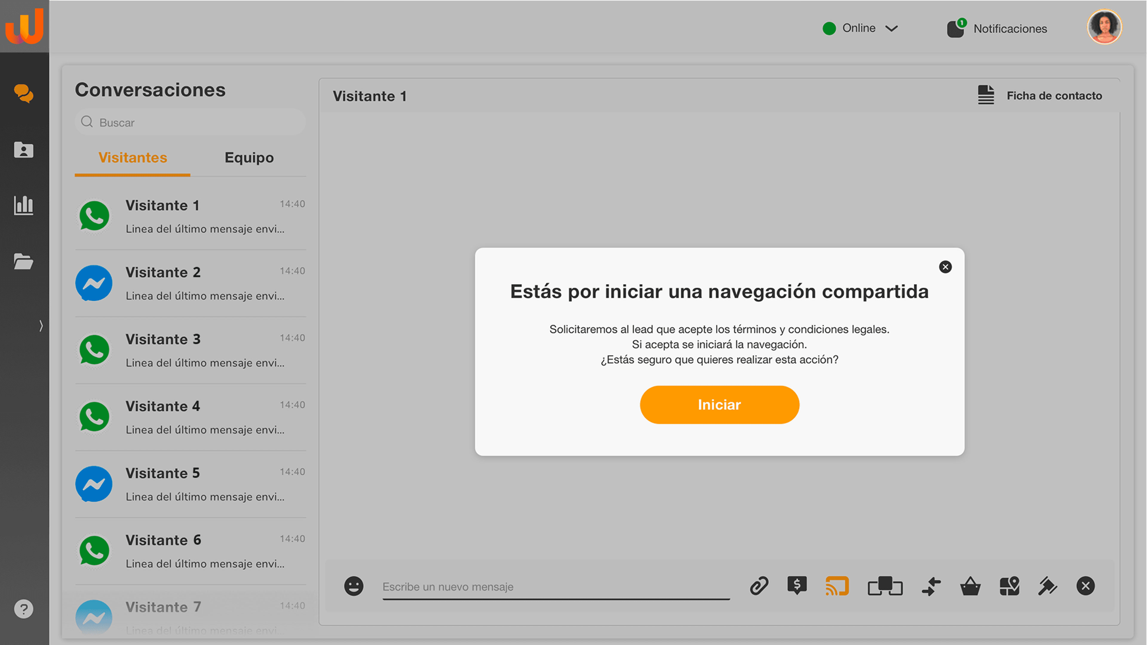
Task: Switch to the Equipo tab
Action: [x=249, y=158]
